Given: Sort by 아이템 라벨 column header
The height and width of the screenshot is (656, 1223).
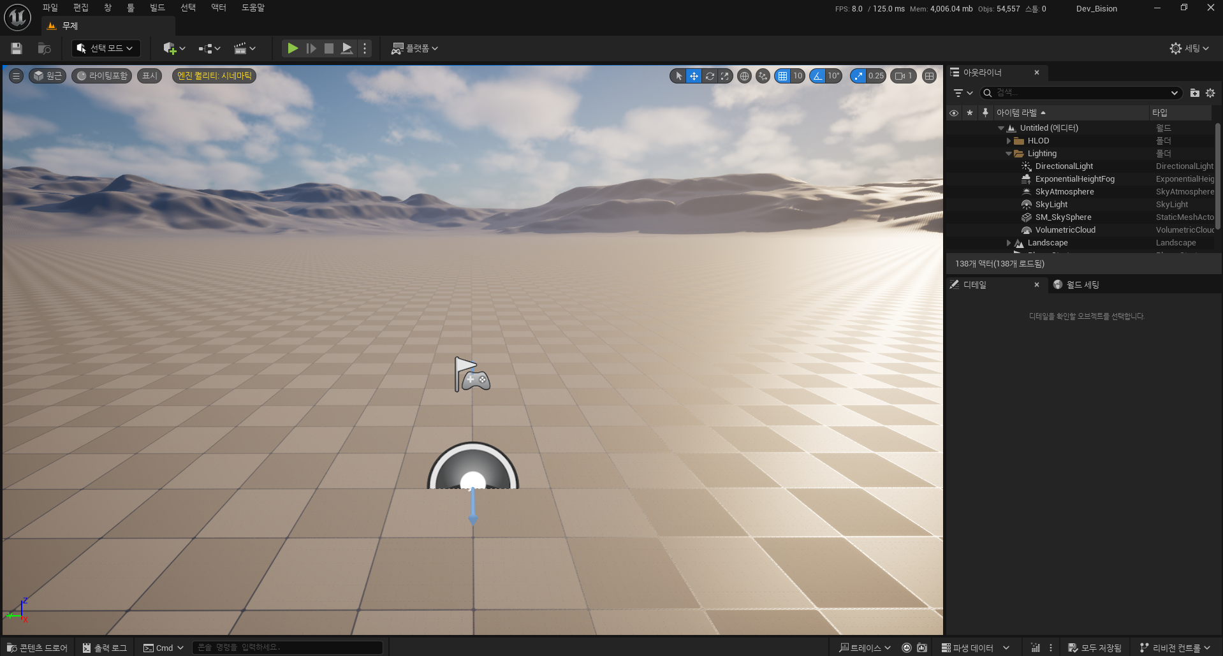Looking at the screenshot, I should pyautogui.click(x=1071, y=113).
